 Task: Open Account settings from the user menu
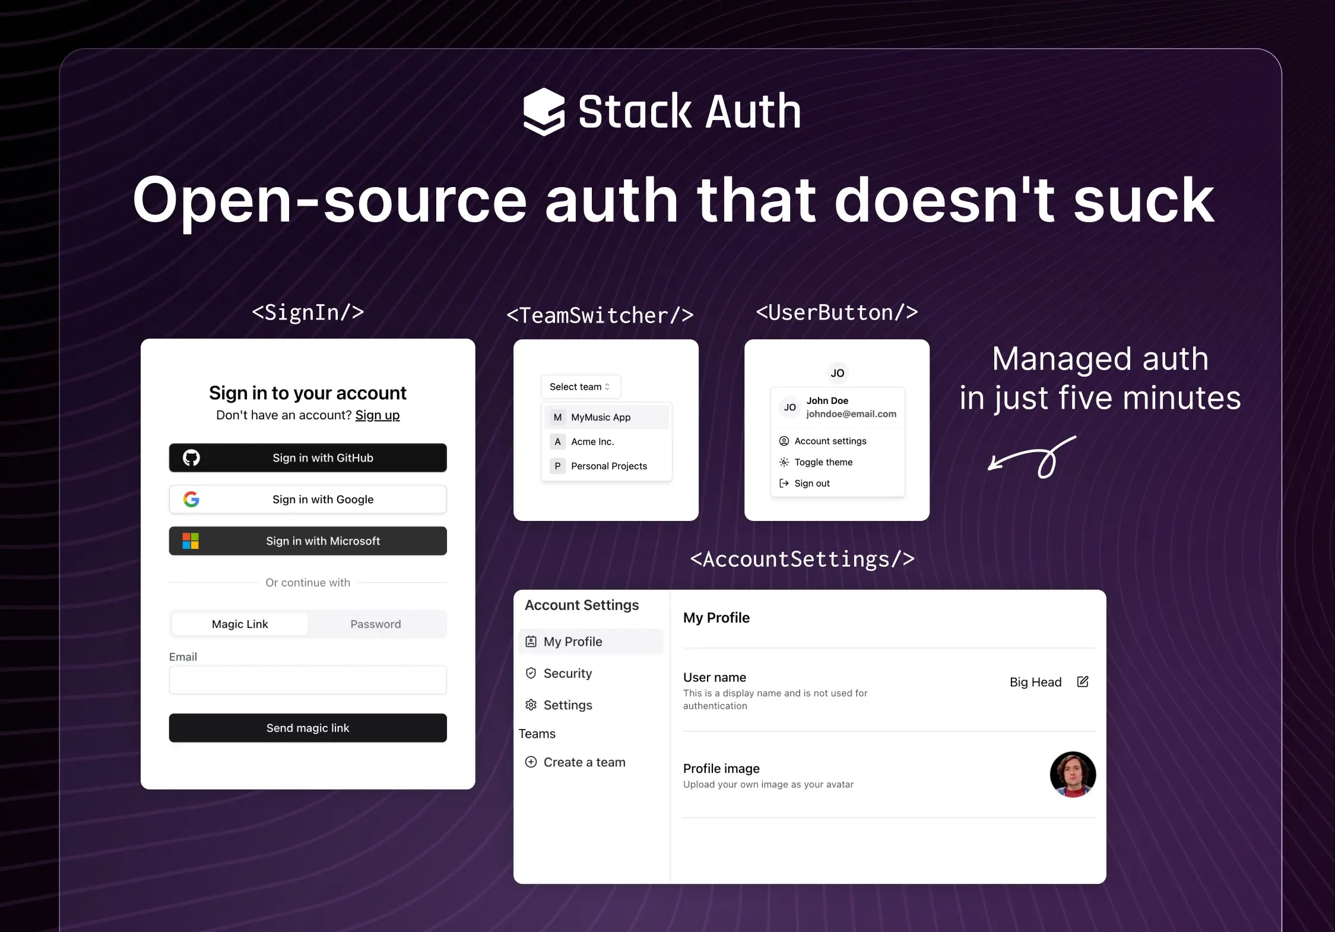pos(830,441)
